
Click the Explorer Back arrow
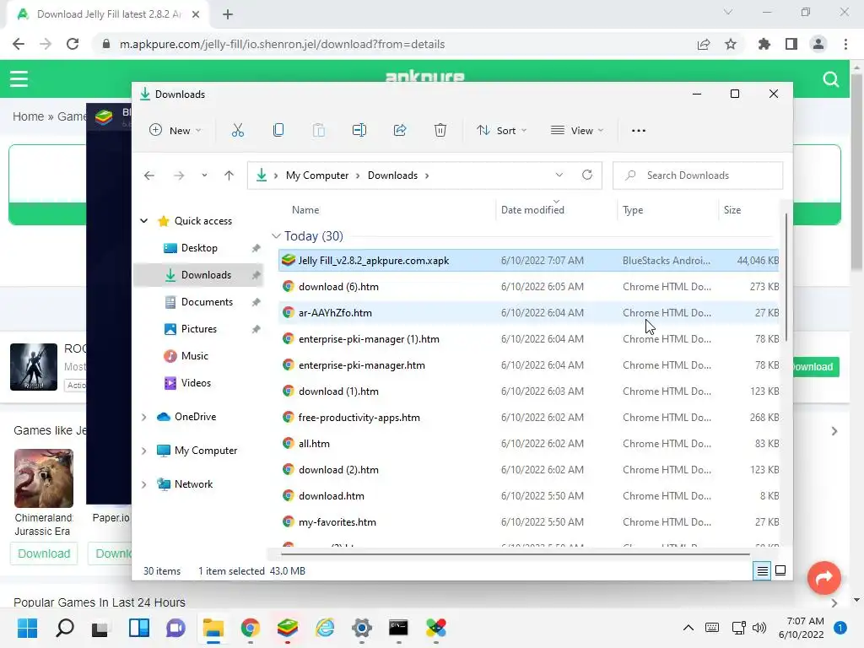coord(148,175)
